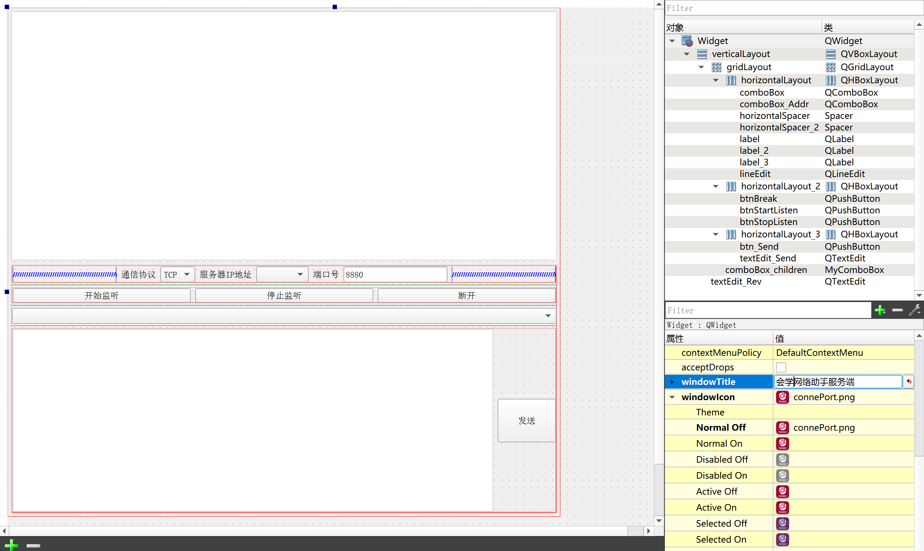
Task: Click the Normal On icon swatch
Action: click(782, 443)
